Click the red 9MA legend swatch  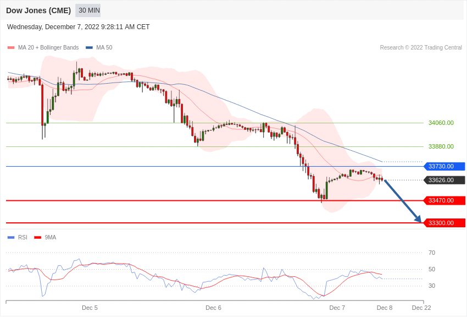(37, 237)
